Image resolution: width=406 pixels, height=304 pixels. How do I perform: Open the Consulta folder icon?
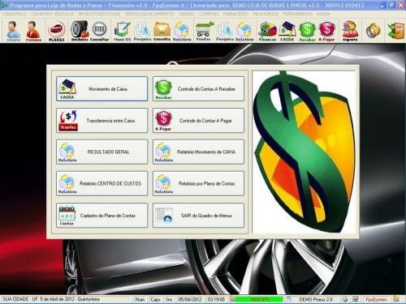pyautogui.click(x=162, y=31)
